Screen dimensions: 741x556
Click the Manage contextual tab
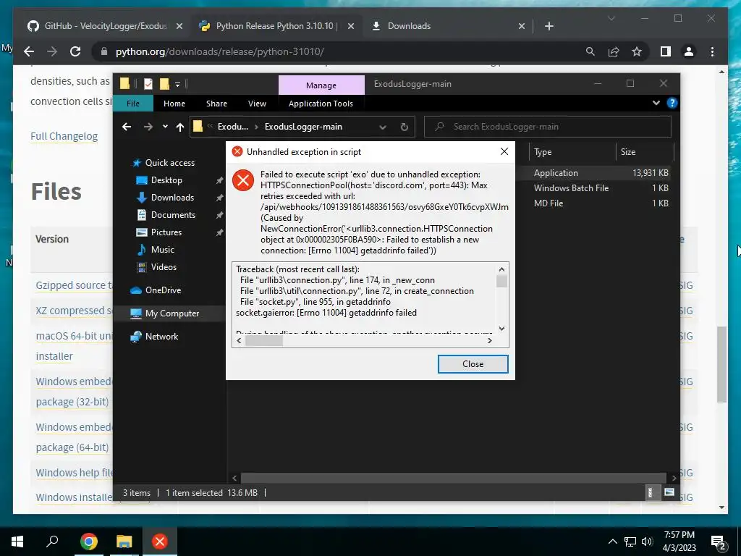[321, 85]
